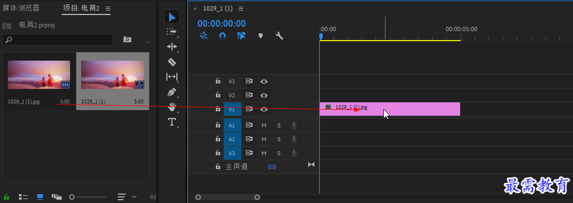
Task: Select the Pen tool
Action: tap(172, 92)
